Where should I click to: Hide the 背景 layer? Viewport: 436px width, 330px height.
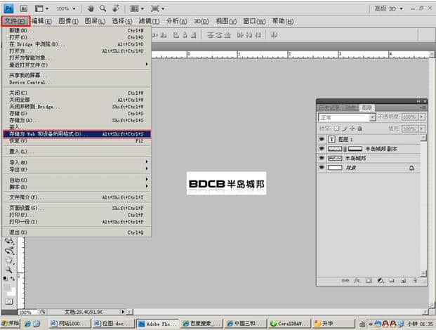pyautogui.click(x=322, y=169)
